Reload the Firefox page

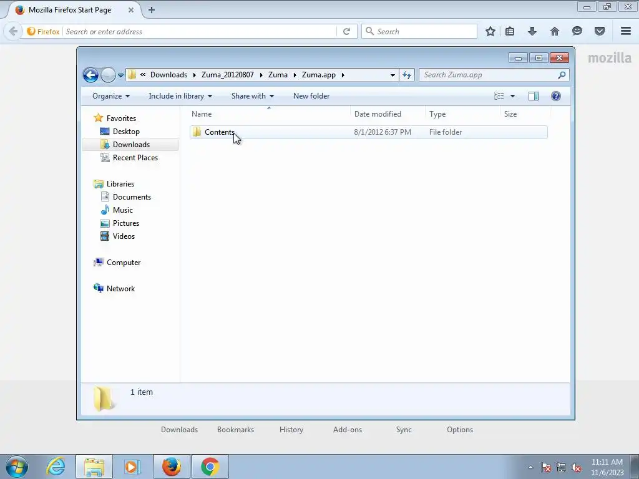point(347,31)
